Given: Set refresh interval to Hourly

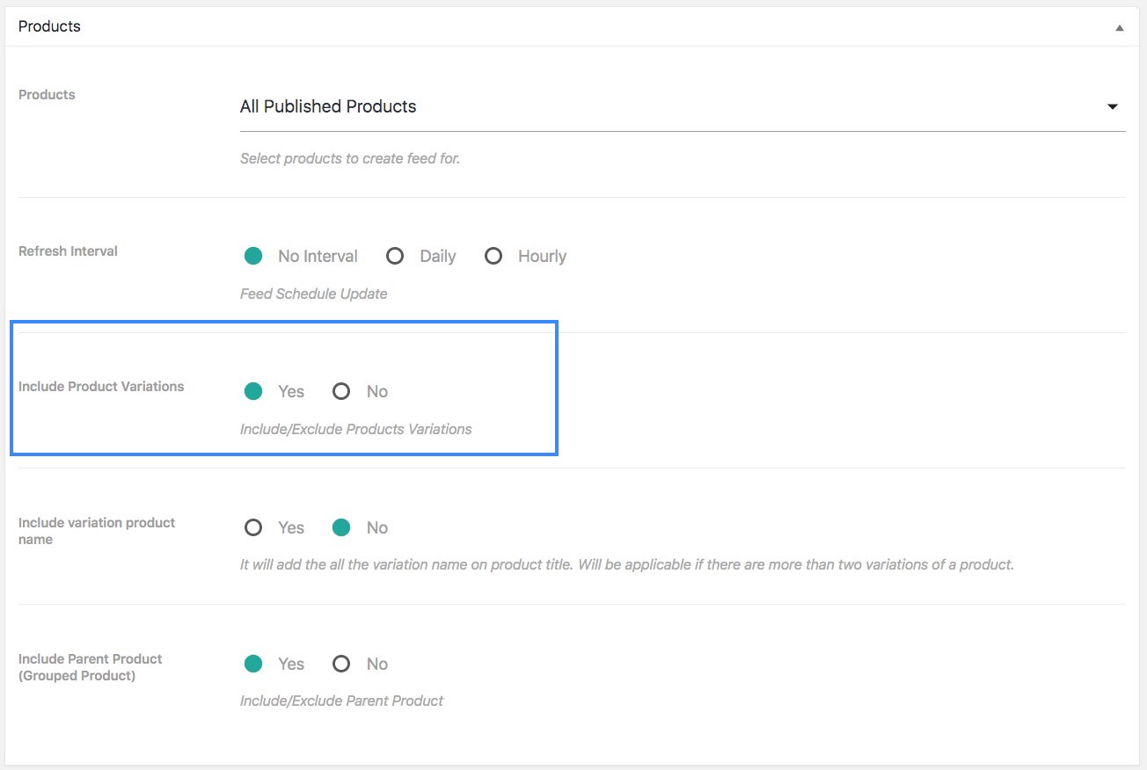Looking at the screenshot, I should 493,256.
